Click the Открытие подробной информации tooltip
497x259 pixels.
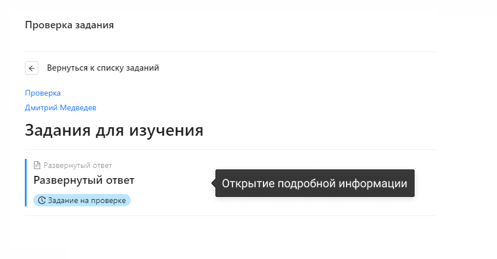(x=315, y=183)
